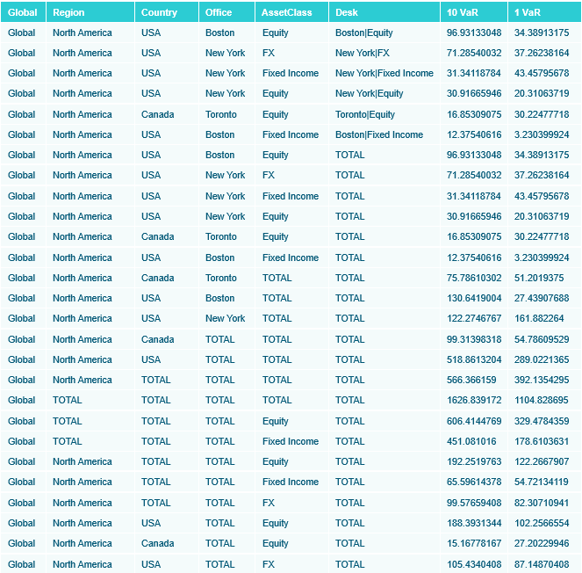The image size is (582, 573).
Task: Sort by the 10 VaR column header
Action: pyautogui.click(x=463, y=12)
